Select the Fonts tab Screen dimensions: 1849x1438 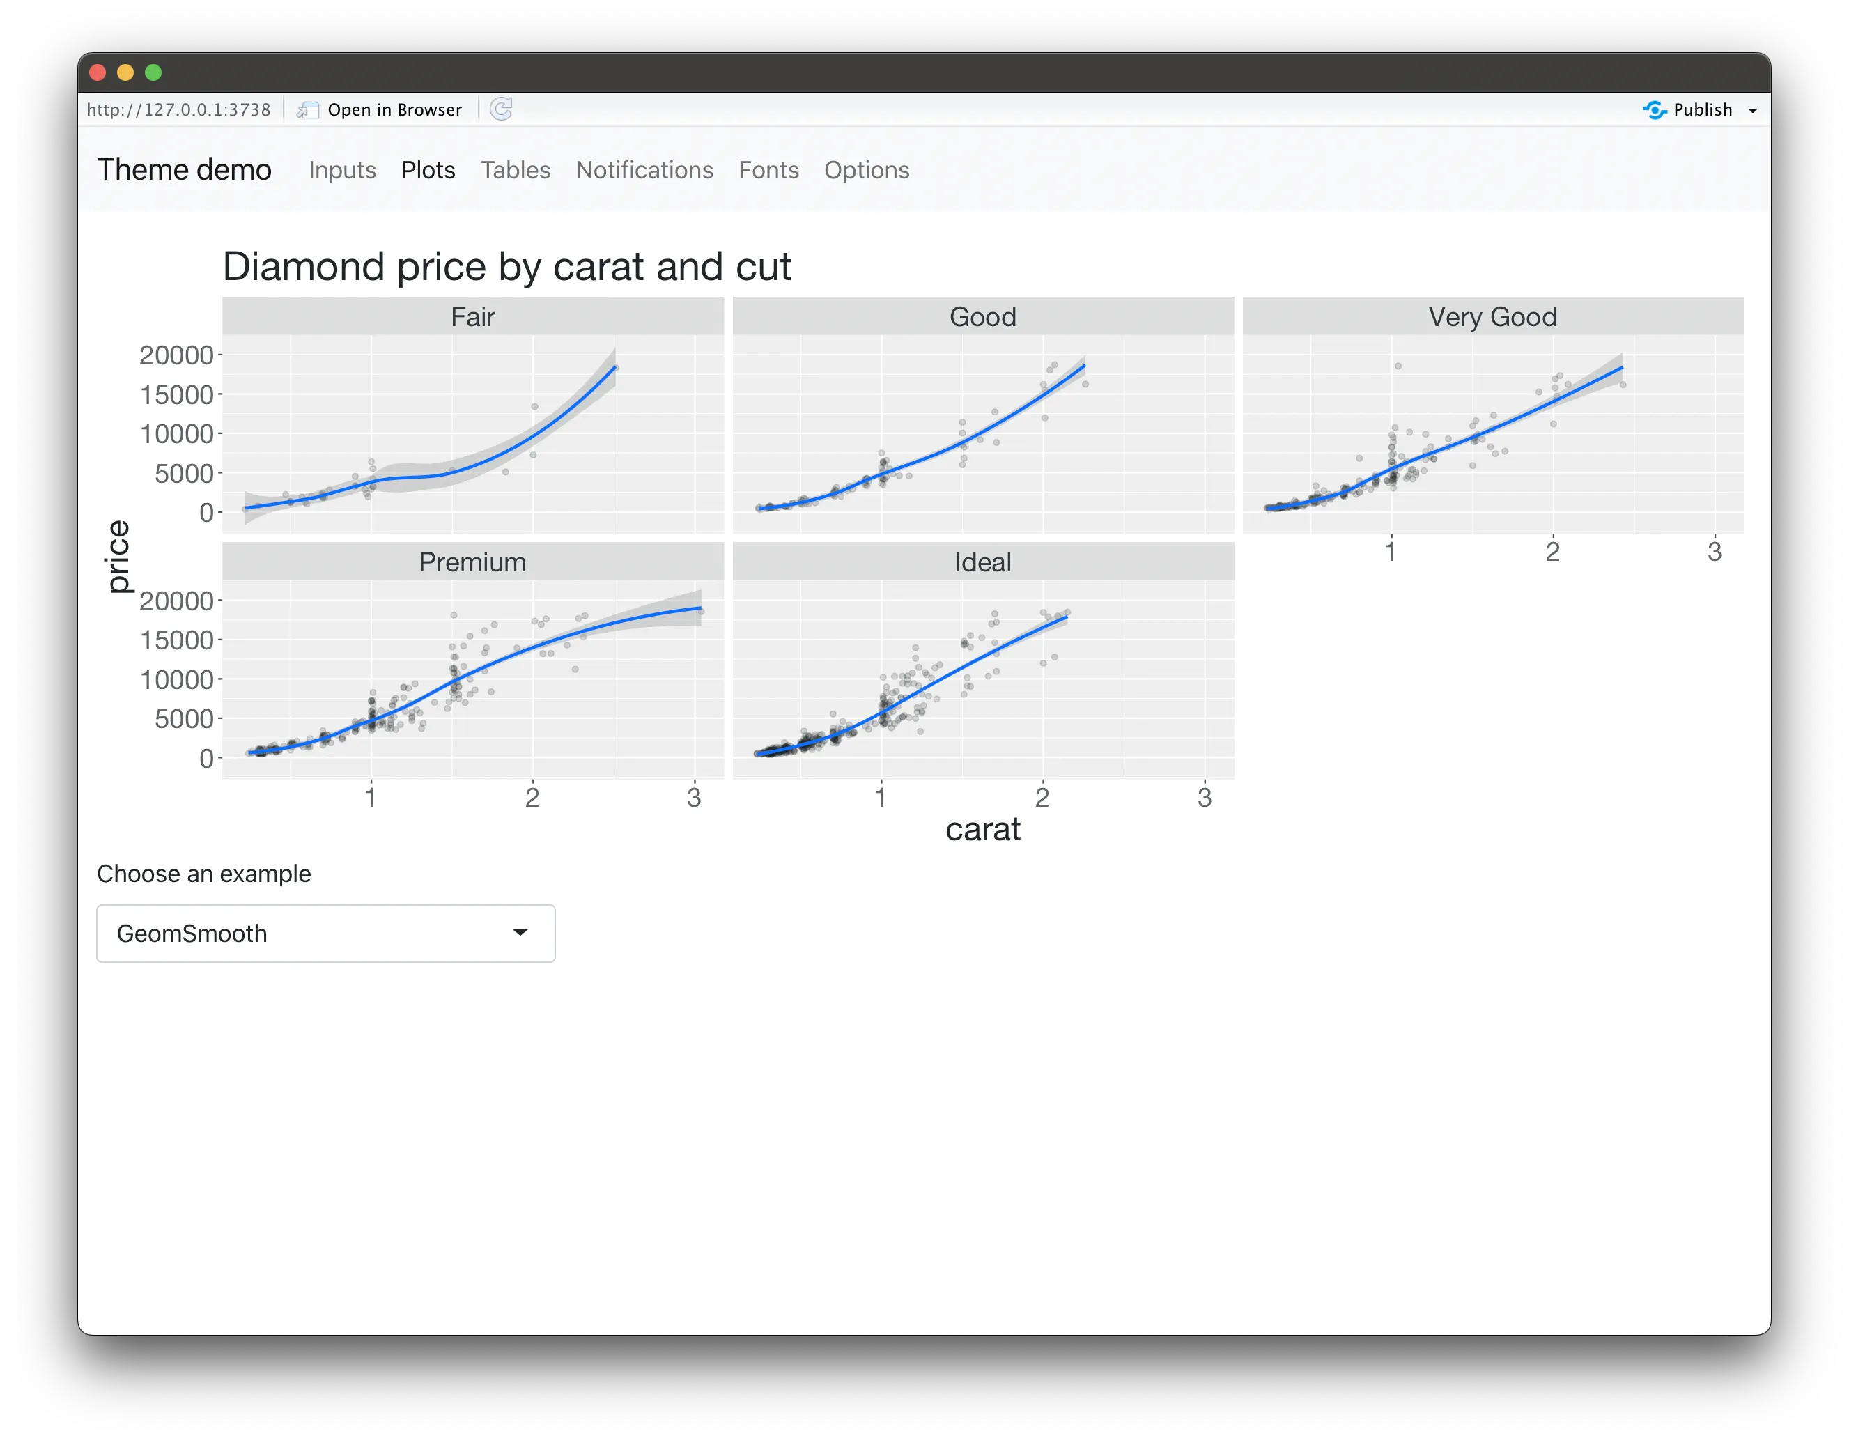click(x=768, y=170)
